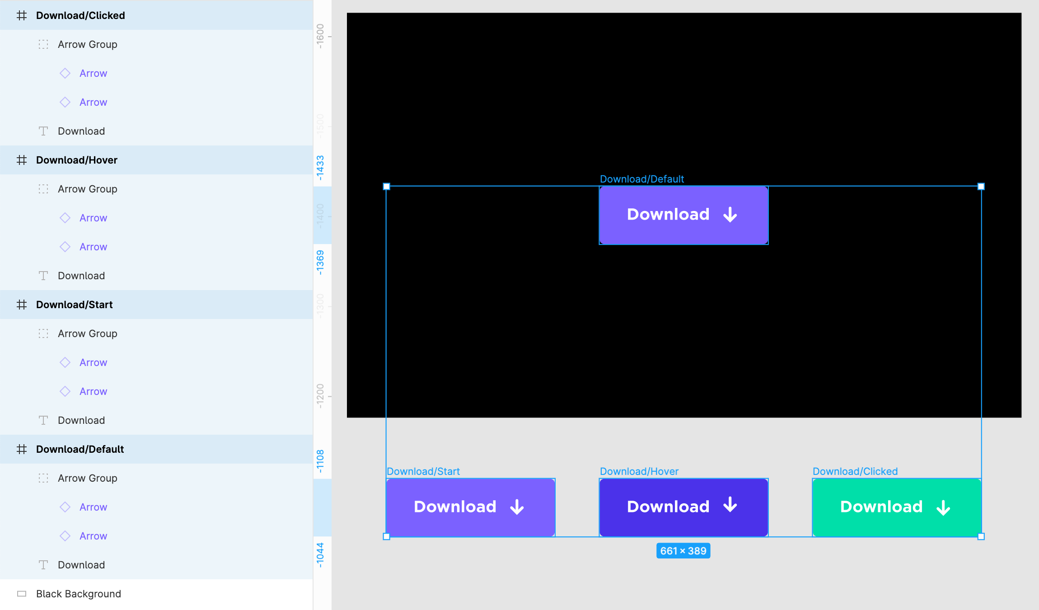This screenshot has width=1039, height=610.
Task: Click Download/Clicked frame label on canvas
Action: pyautogui.click(x=855, y=471)
